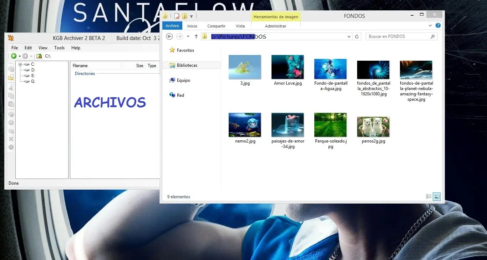Open the Customize Quick Access Toolbar dropdown
Screen dimensions: 487x260
[x=192, y=16]
